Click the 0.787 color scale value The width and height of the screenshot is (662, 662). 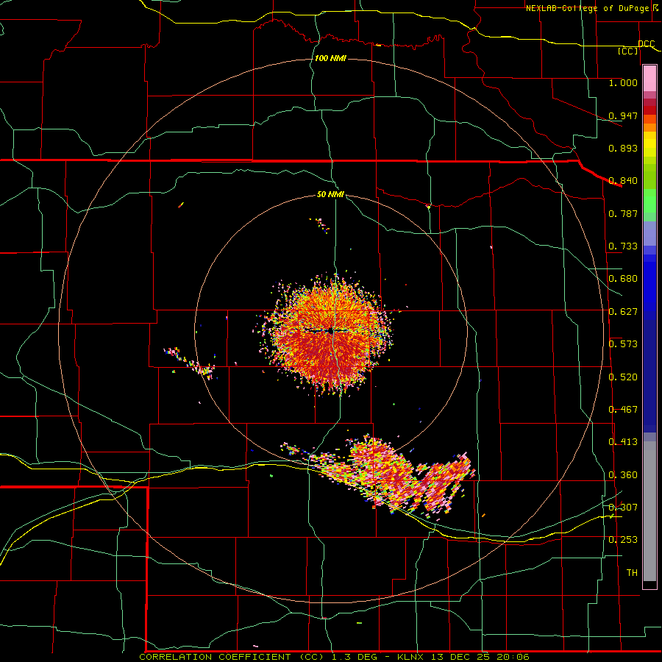point(623,213)
